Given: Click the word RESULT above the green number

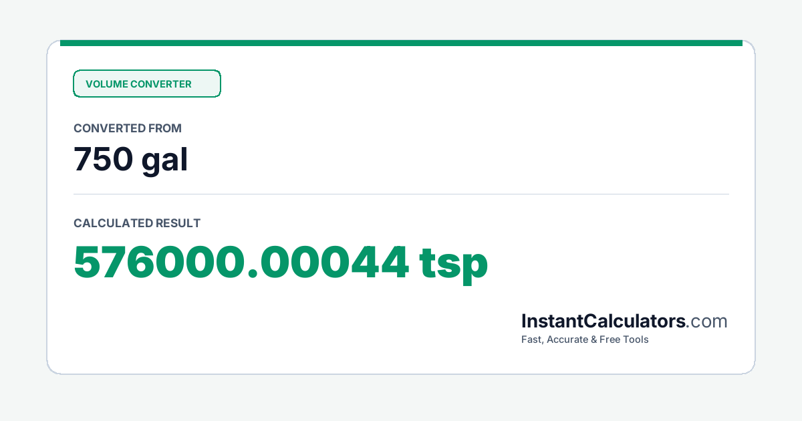Looking at the screenshot, I should (178, 223).
